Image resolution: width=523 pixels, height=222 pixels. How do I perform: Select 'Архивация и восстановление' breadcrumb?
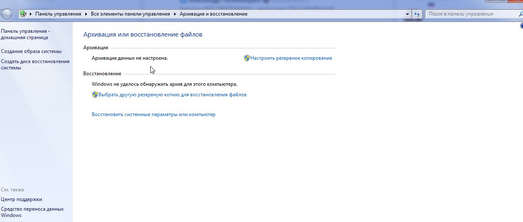(213, 14)
